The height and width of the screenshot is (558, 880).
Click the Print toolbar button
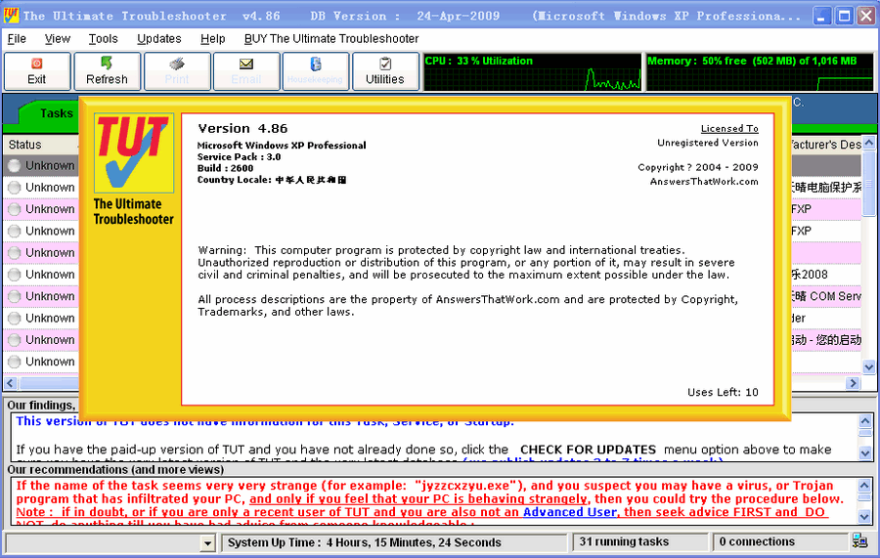[x=177, y=71]
